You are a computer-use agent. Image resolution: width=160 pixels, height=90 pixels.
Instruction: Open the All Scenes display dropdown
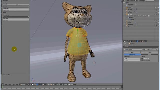tap(139, 1)
